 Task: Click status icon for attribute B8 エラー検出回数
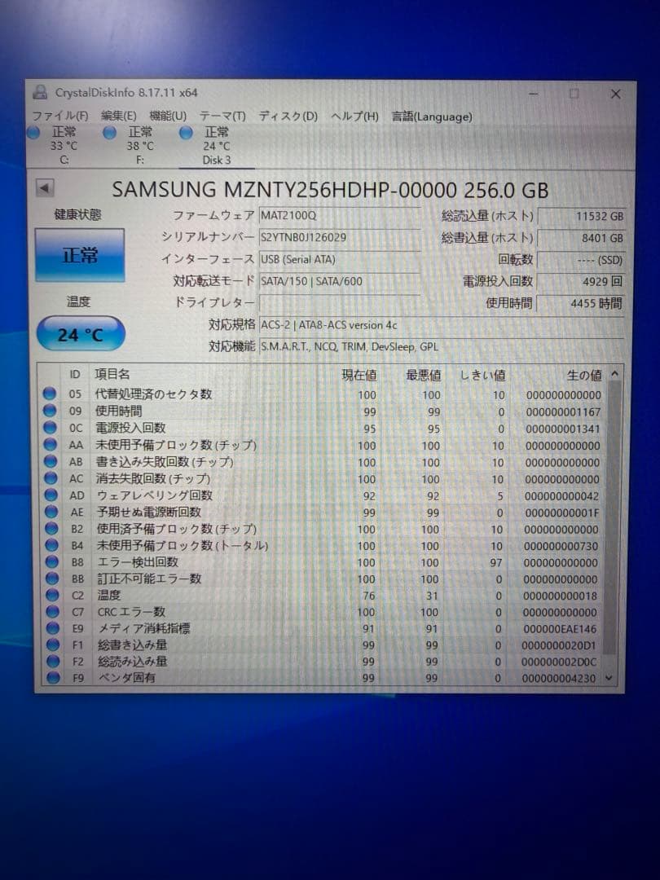tap(52, 561)
